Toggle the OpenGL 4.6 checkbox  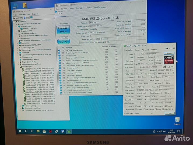coord(163,109)
